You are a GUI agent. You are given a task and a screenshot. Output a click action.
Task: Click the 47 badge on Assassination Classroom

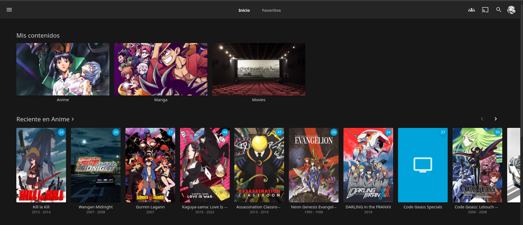(279, 132)
